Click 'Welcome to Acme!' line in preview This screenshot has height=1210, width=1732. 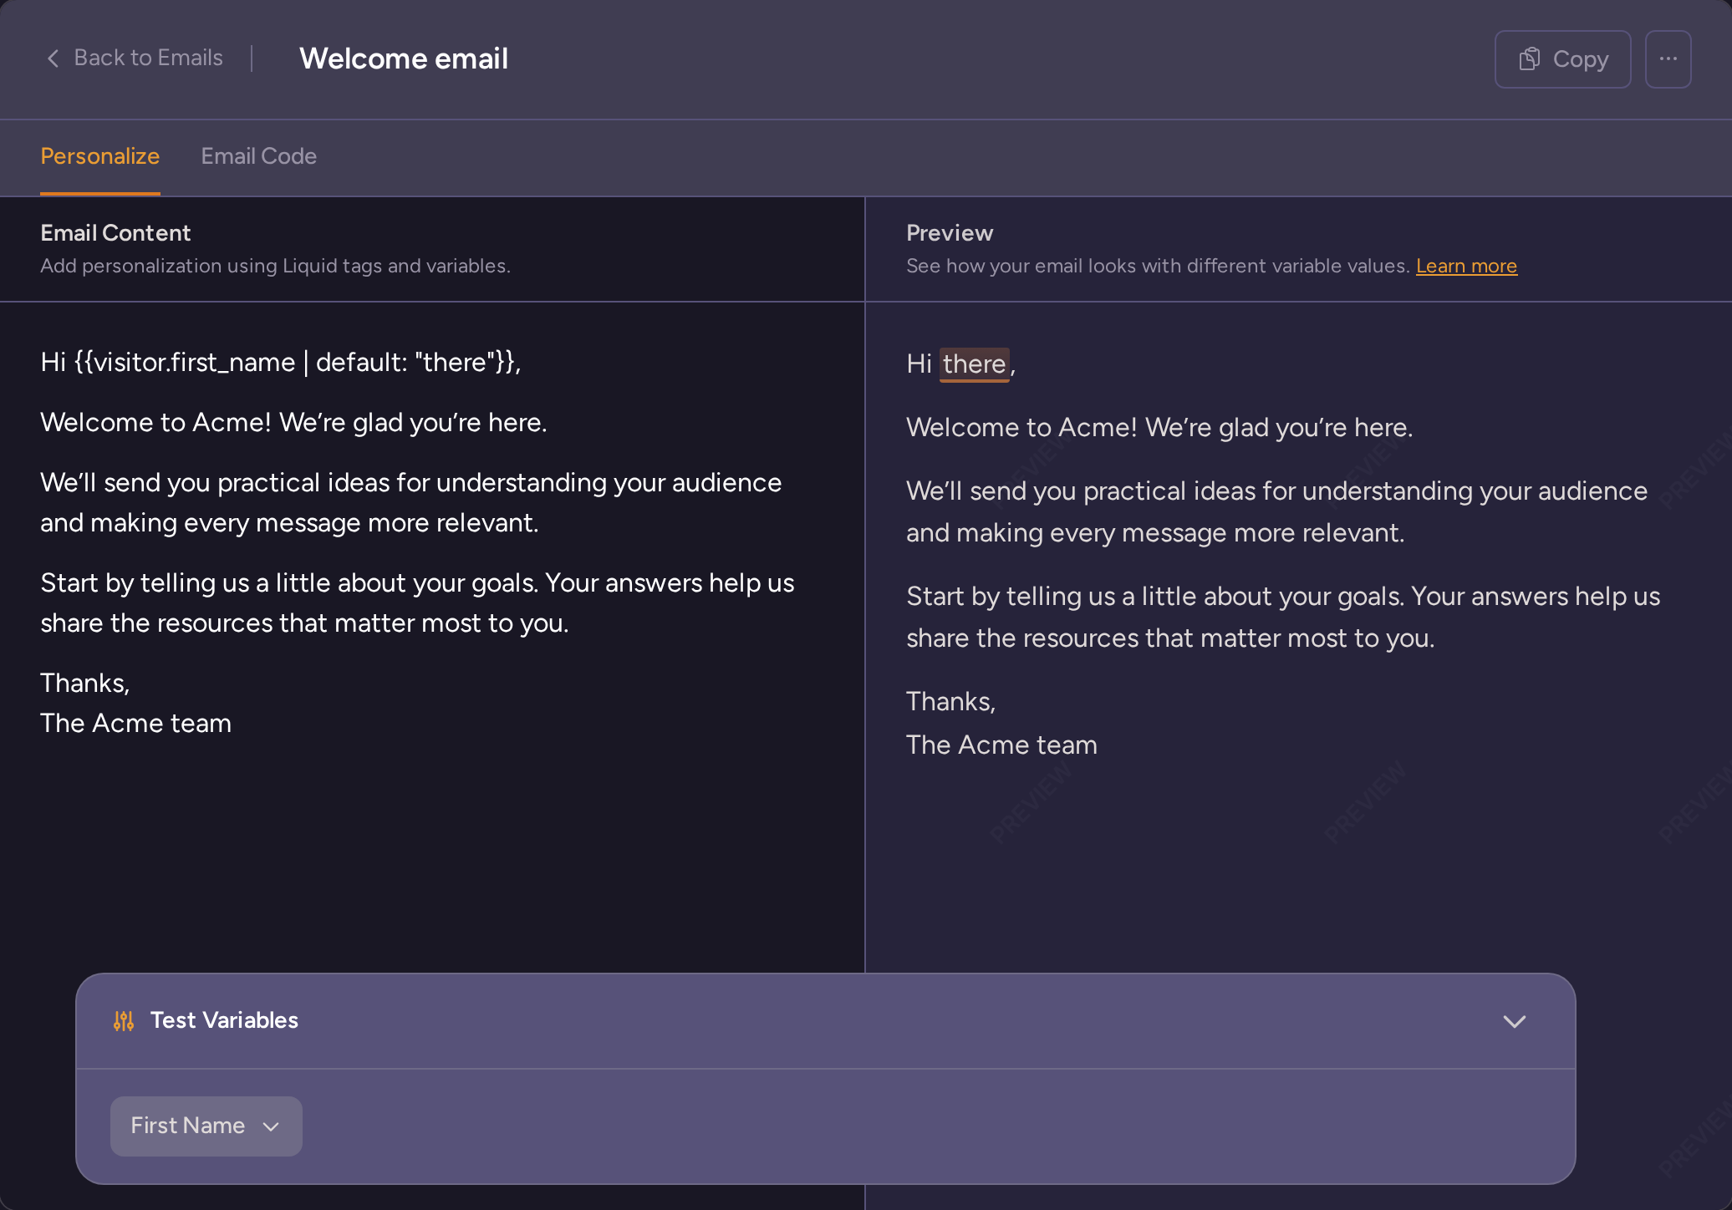pyautogui.click(x=1159, y=428)
